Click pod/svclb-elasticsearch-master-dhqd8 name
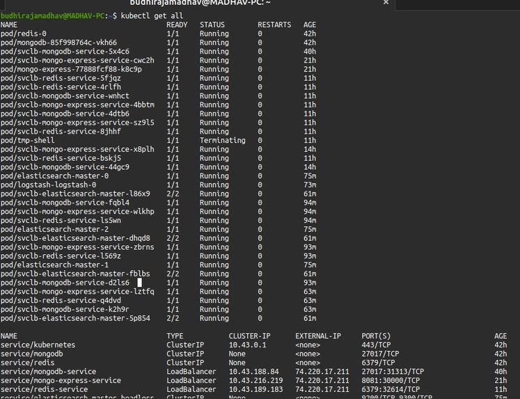 75,238
